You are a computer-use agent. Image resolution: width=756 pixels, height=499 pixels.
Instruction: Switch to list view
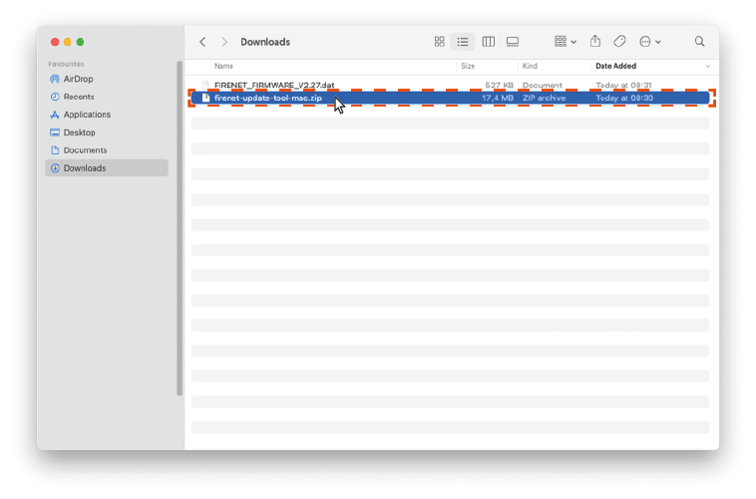coord(463,42)
